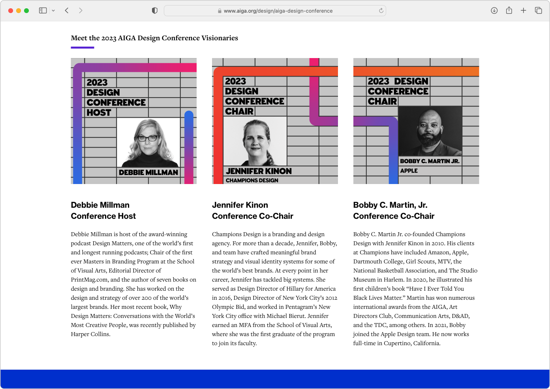Open the privacy report shield icon
The image size is (550, 389).
pyautogui.click(x=155, y=11)
